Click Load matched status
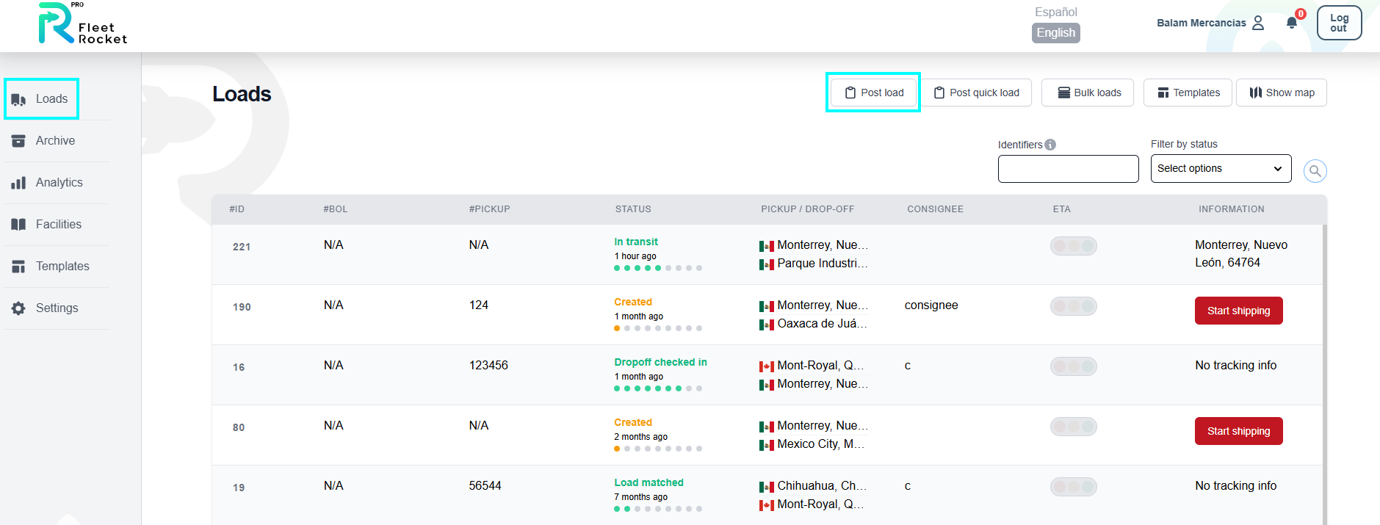 pyautogui.click(x=649, y=482)
